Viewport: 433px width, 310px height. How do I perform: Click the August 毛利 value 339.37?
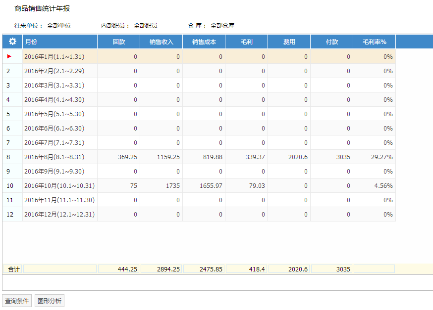255,157
